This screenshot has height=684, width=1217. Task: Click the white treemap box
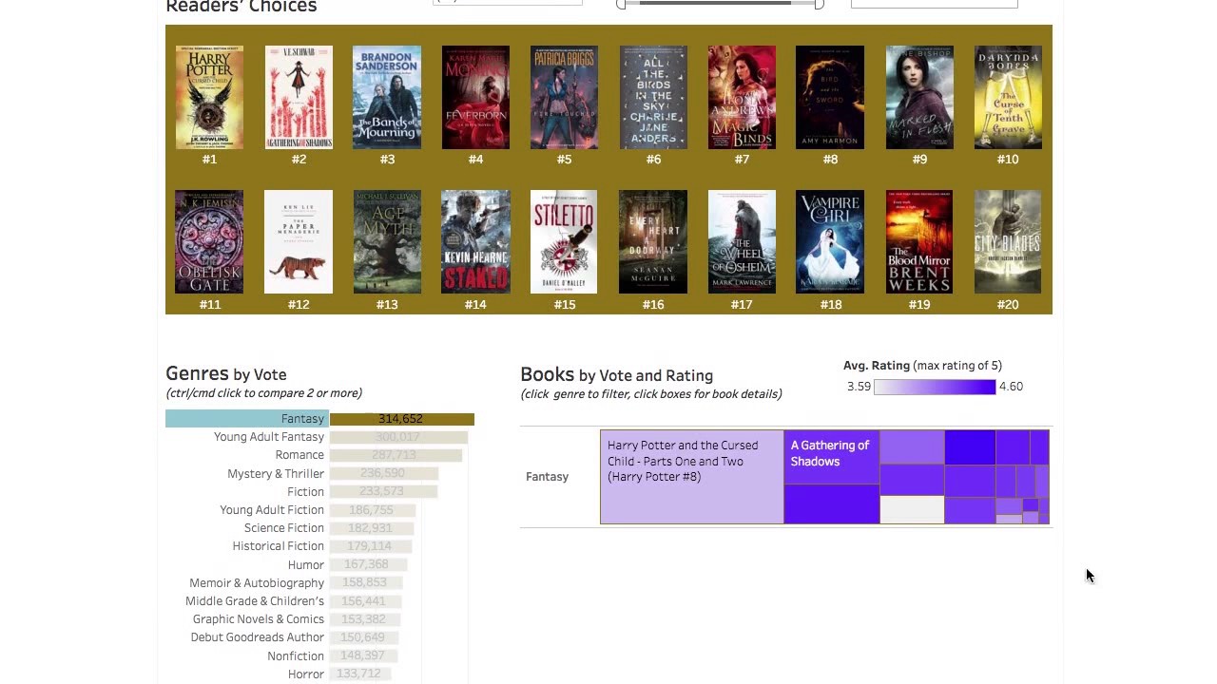pos(912,510)
